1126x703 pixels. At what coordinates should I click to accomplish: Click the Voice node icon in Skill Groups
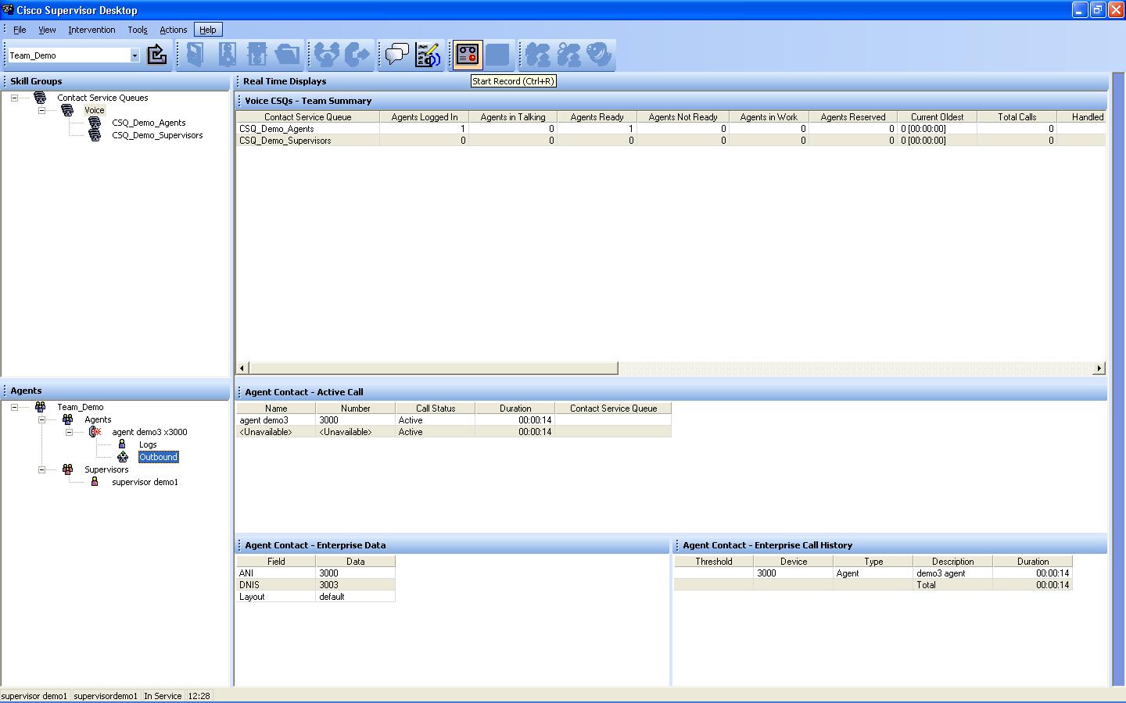pyautogui.click(x=67, y=110)
